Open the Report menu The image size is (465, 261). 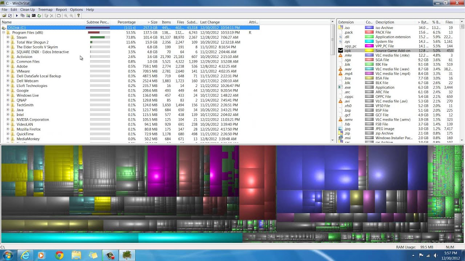[61, 9]
